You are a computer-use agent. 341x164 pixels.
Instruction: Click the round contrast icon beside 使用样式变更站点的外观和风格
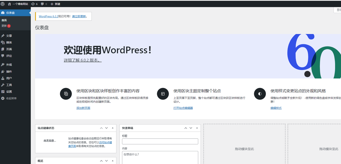click(260, 94)
